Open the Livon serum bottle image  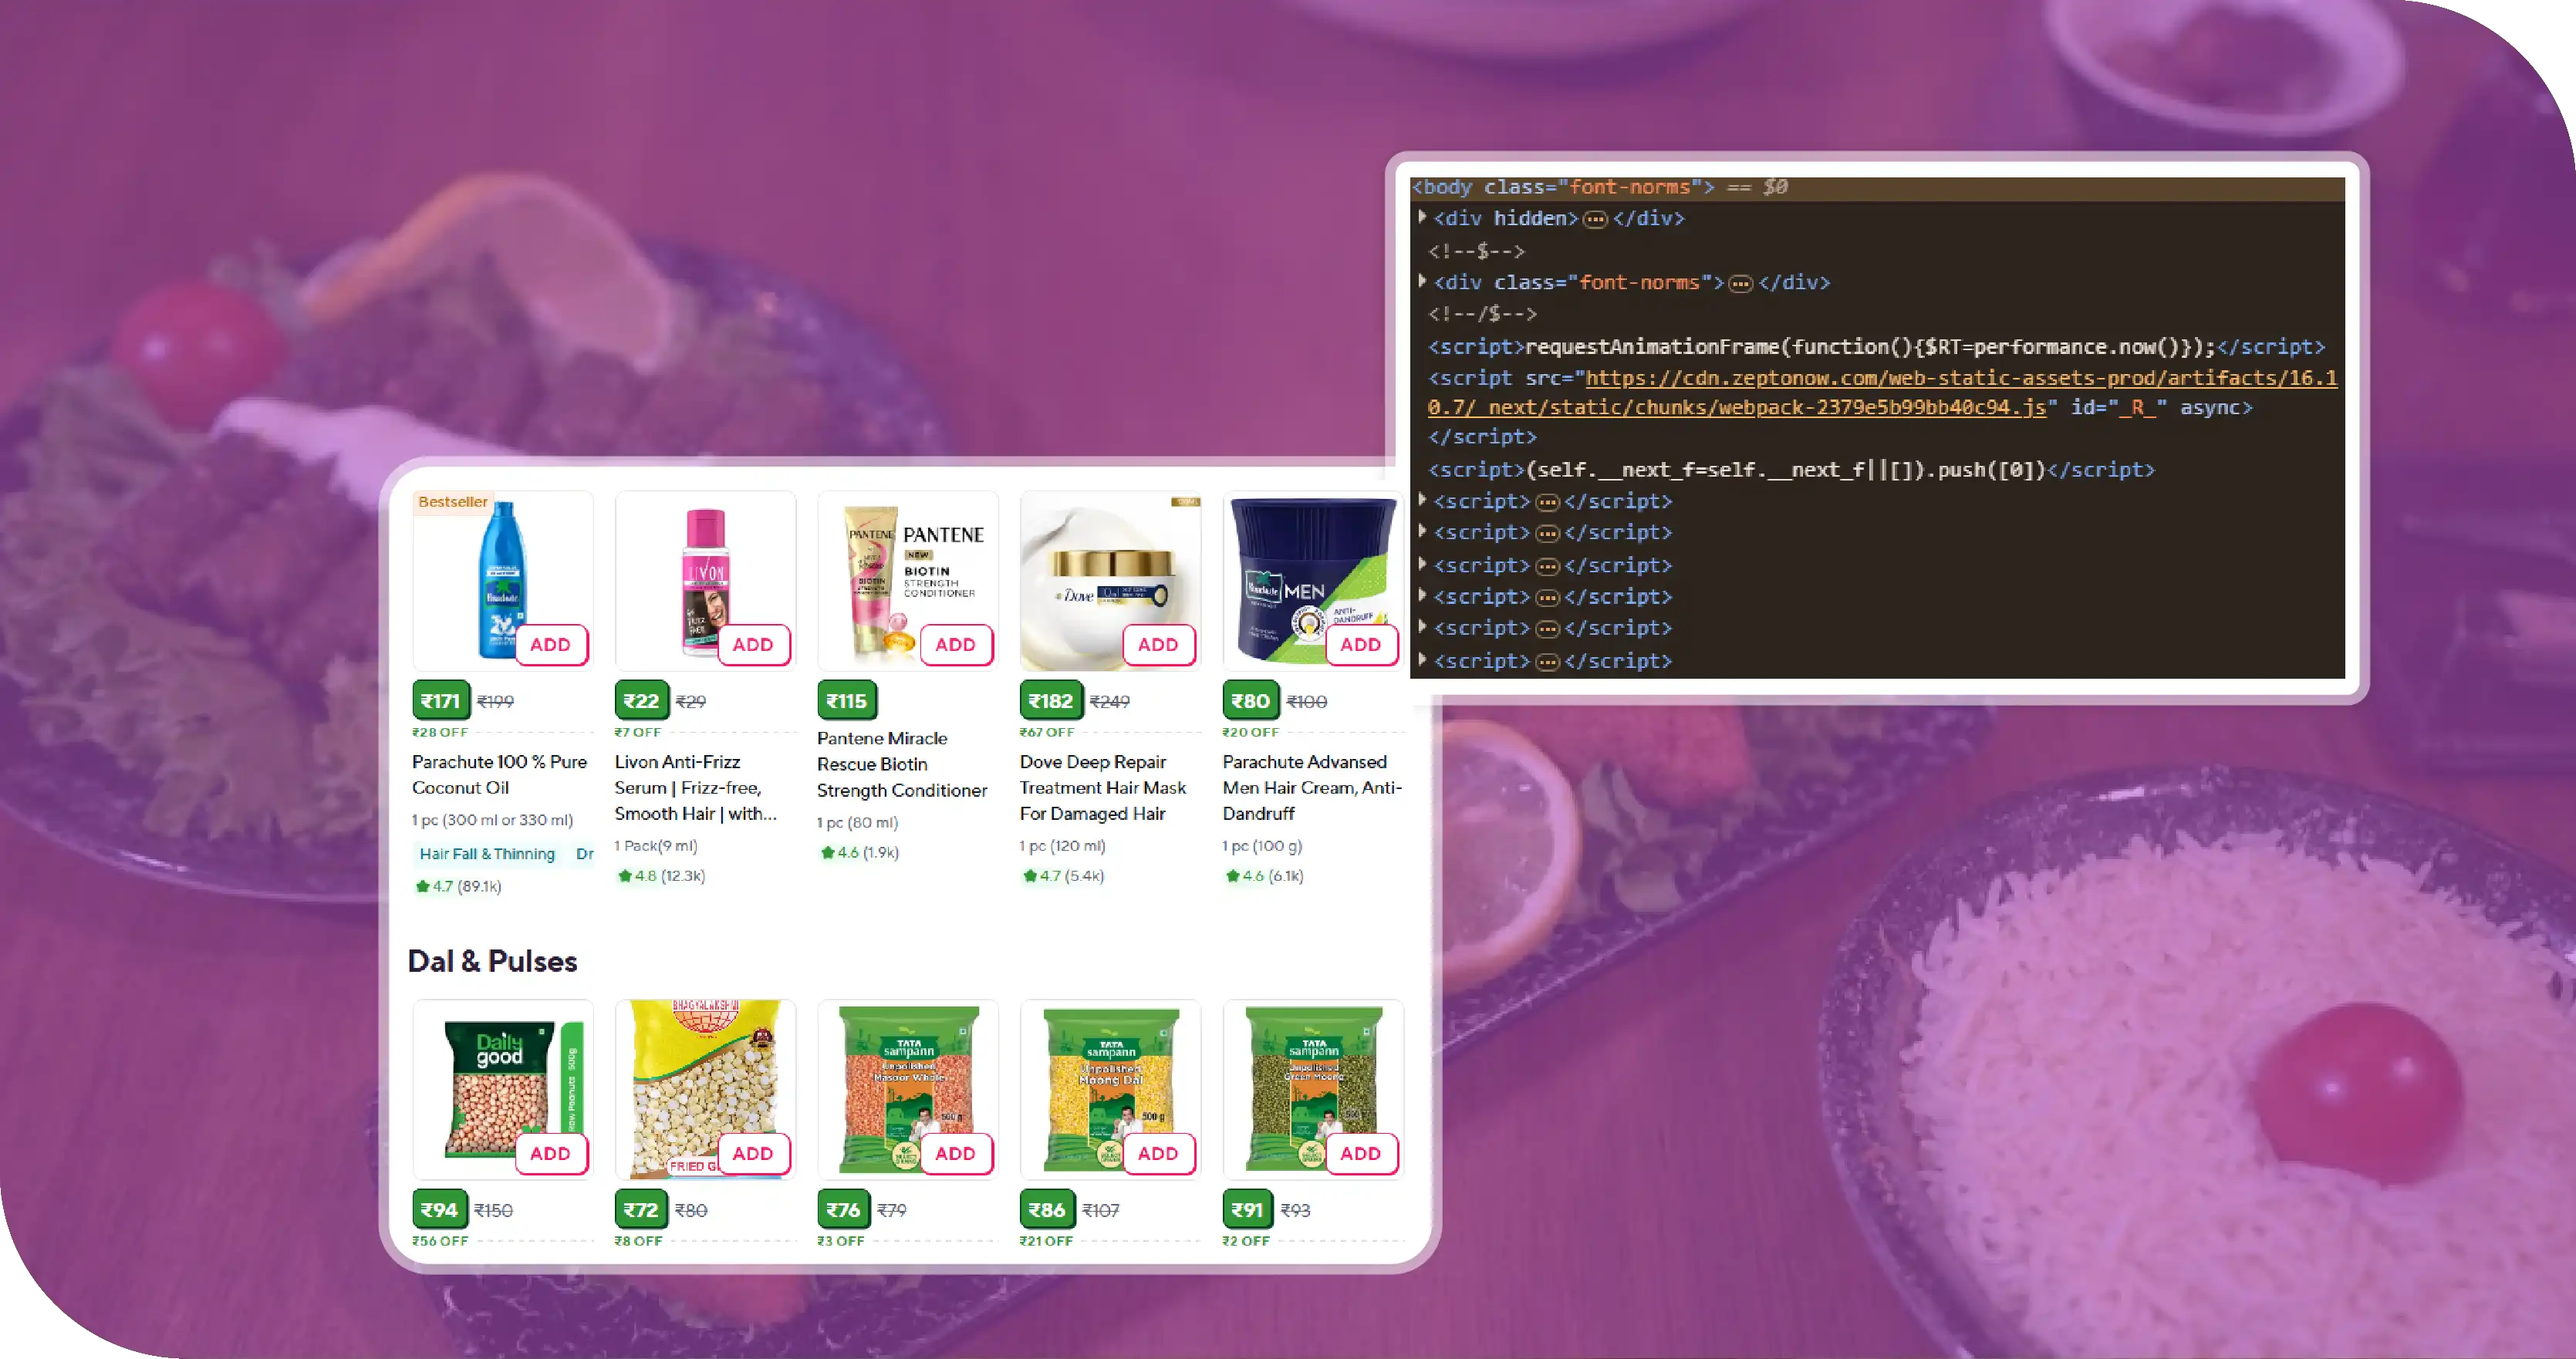[706, 580]
